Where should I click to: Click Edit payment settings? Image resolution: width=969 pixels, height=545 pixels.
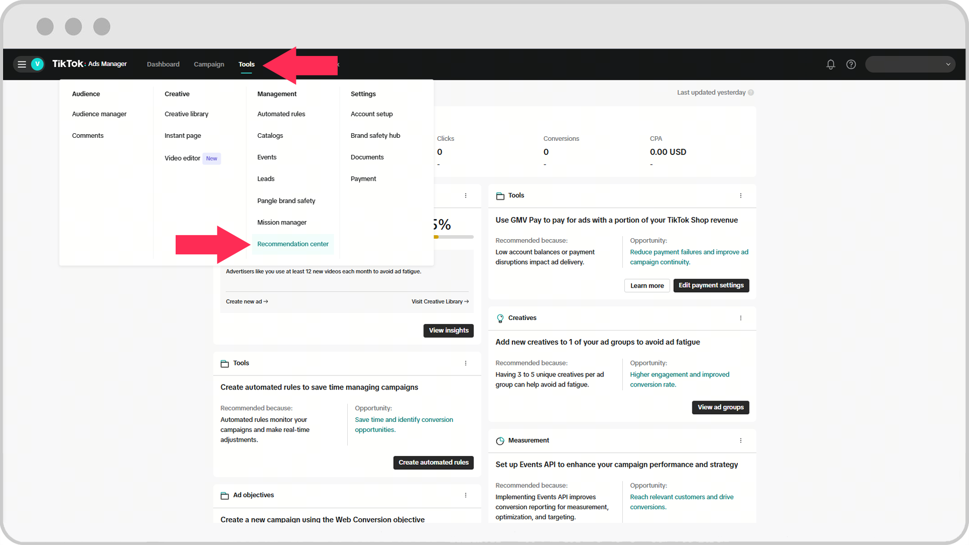(711, 285)
